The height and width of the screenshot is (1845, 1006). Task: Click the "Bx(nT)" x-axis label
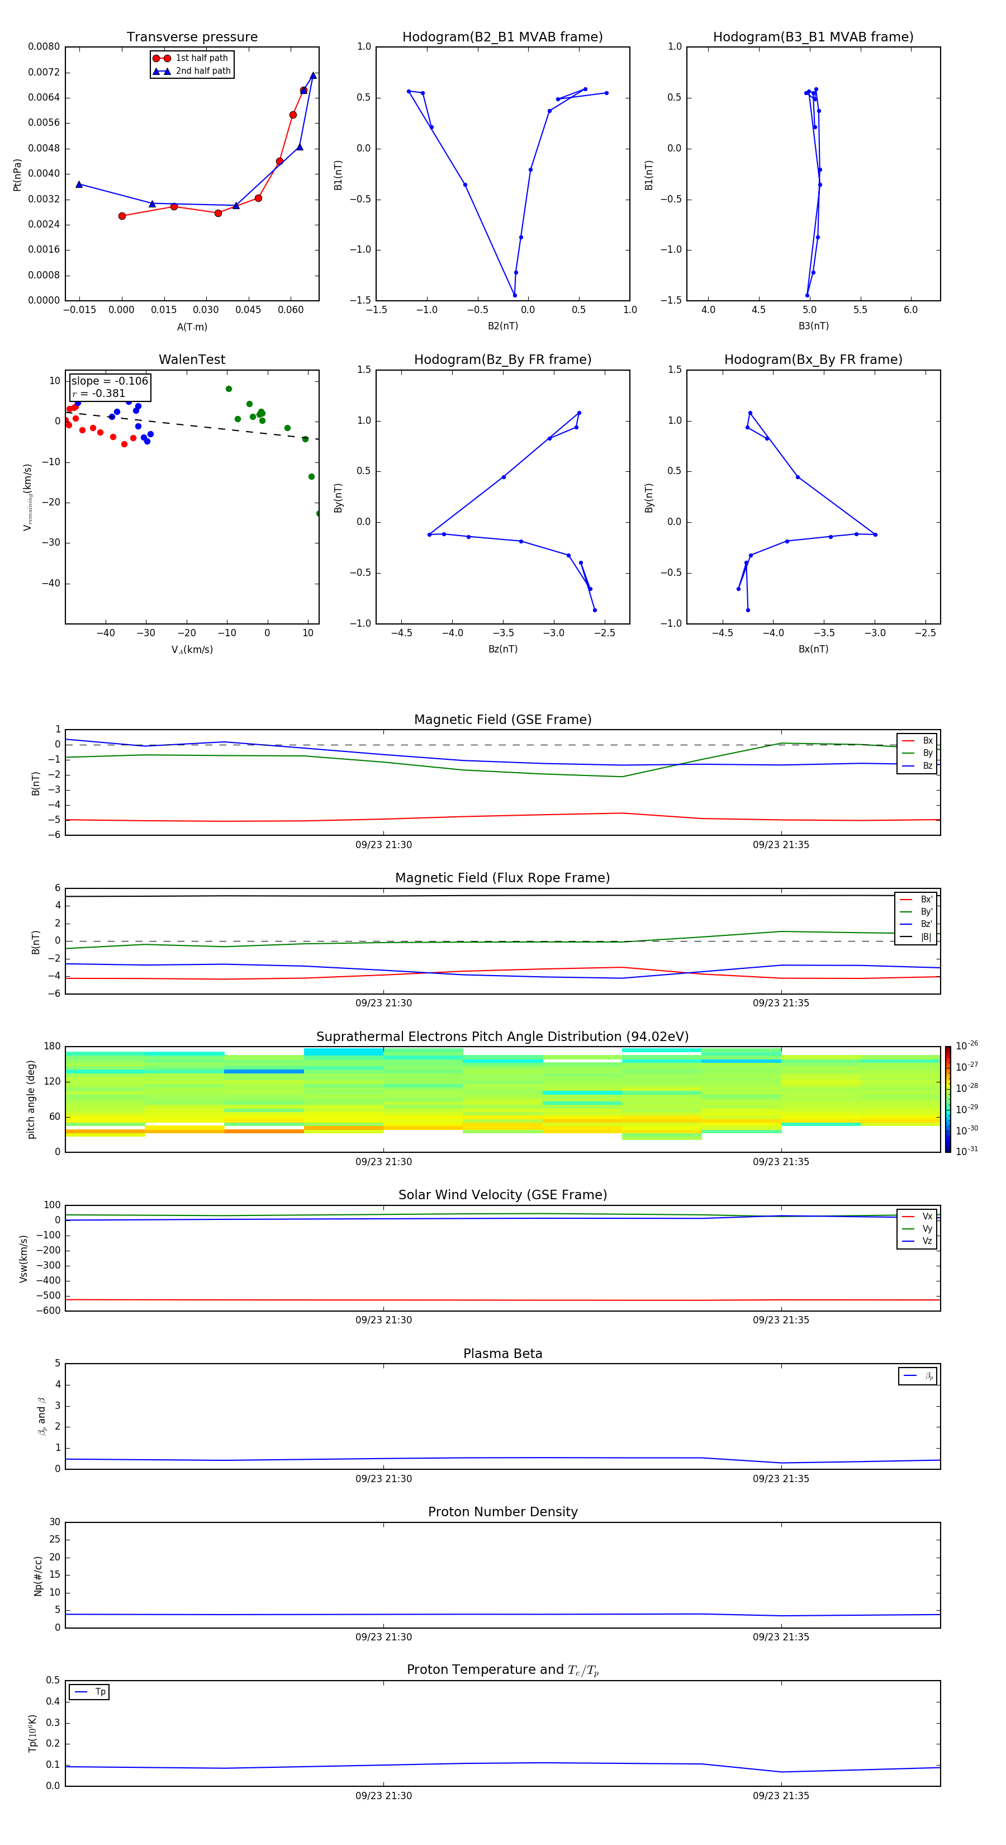tap(813, 649)
